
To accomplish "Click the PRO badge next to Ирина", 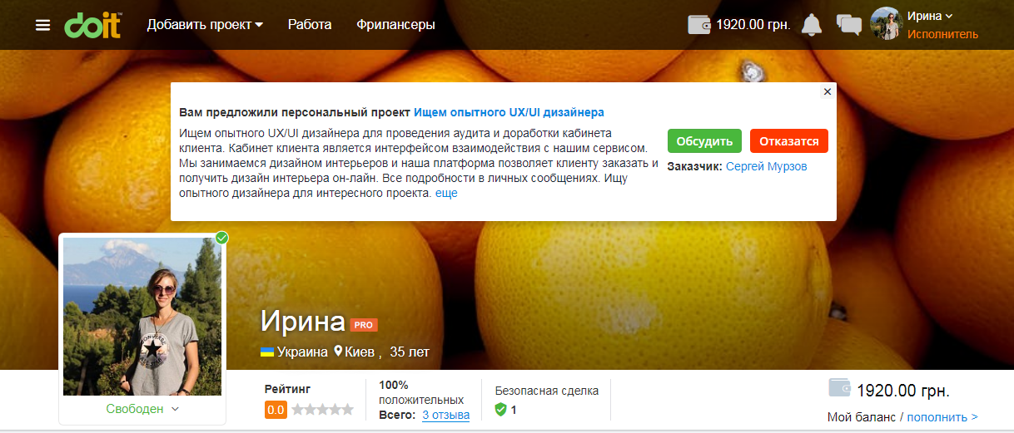I will tap(364, 324).
